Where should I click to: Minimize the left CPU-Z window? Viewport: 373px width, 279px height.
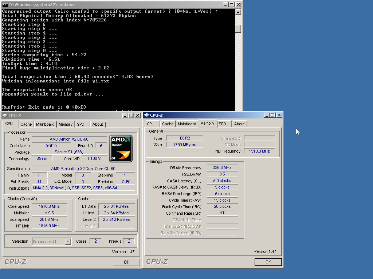125,115
